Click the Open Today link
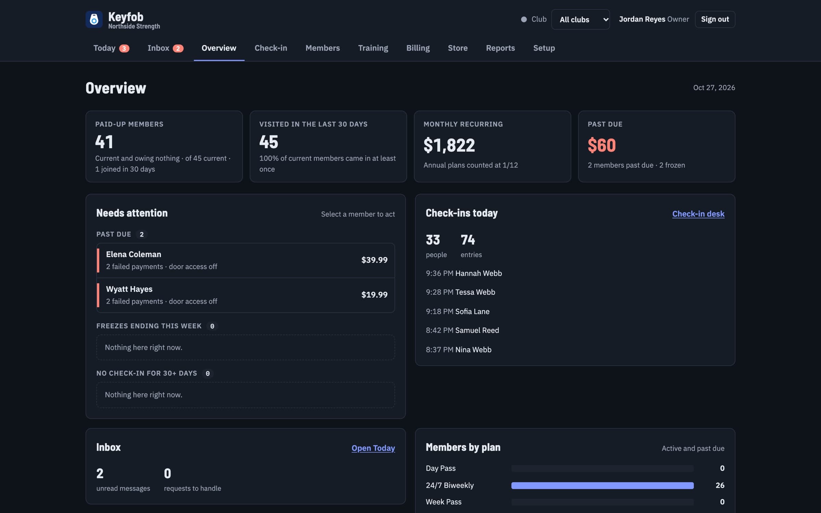Viewport: 821px width, 513px height. coord(373,448)
